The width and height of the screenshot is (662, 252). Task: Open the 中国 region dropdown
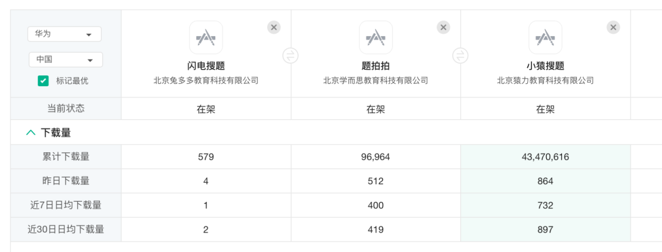[66, 60]
